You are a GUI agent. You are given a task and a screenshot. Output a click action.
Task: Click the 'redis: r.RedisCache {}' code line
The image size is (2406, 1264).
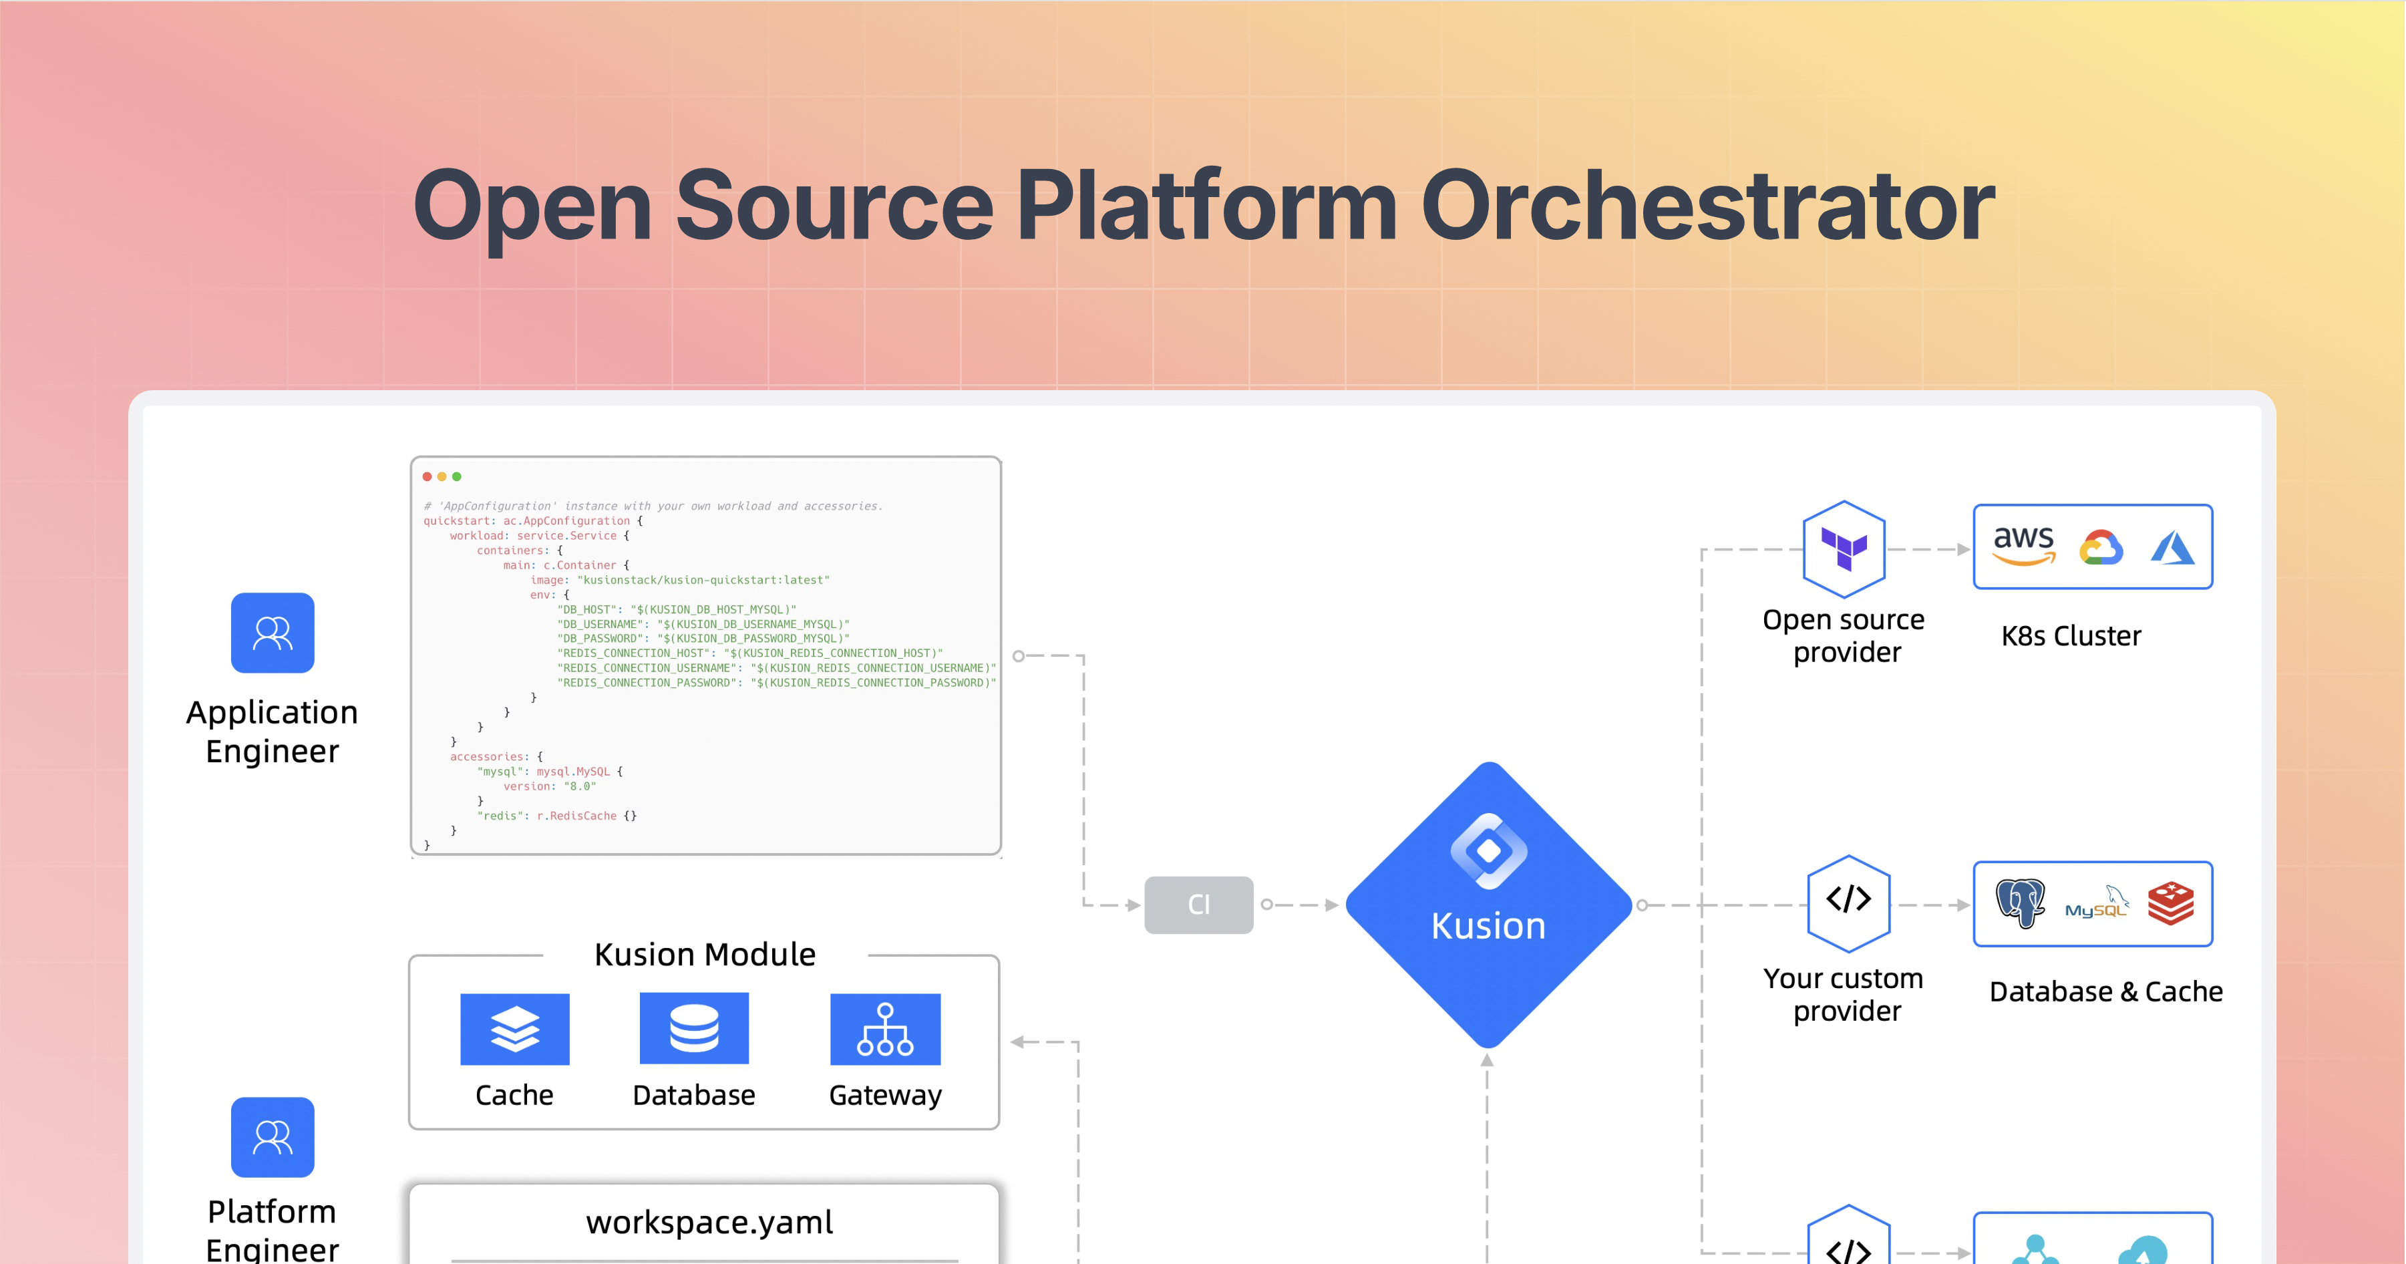556,816
